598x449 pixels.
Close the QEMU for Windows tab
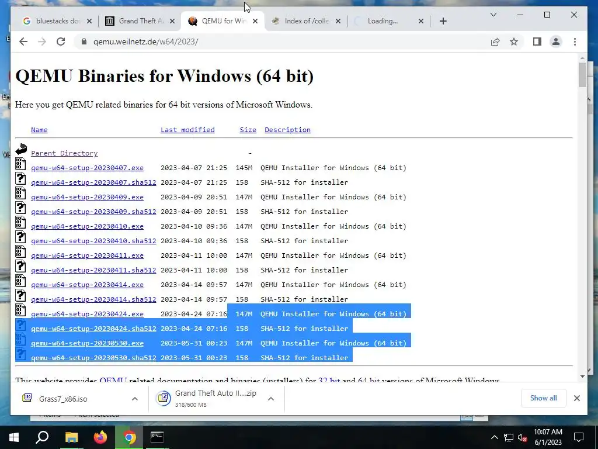255,21
